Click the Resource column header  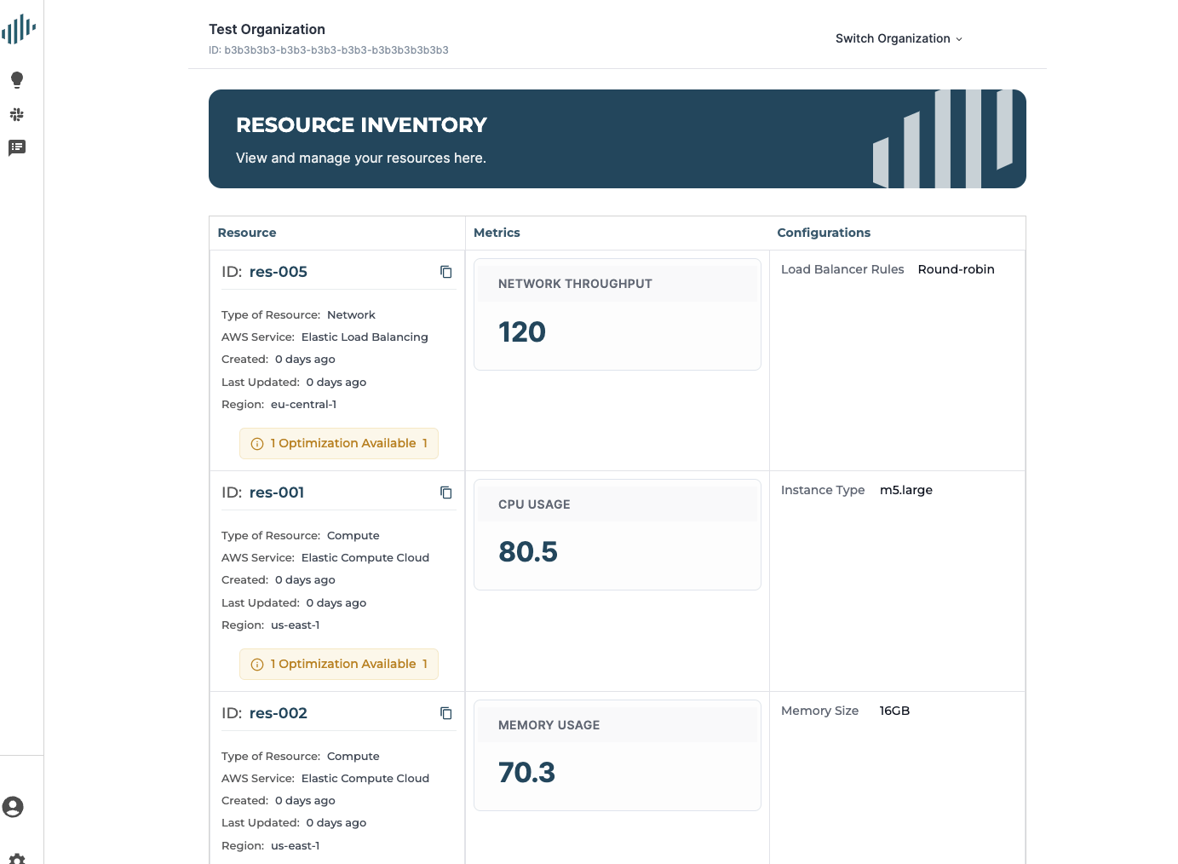point(247,233)
